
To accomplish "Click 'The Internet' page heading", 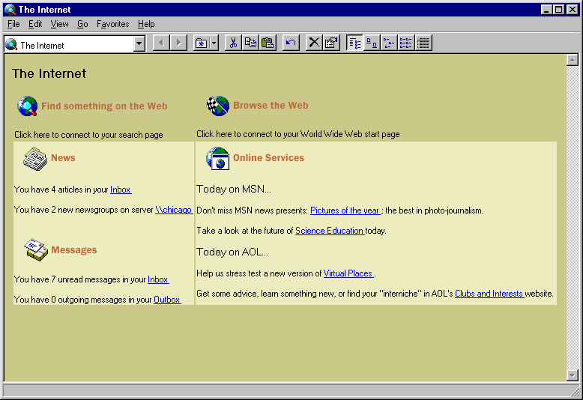I will coord(49,73).
